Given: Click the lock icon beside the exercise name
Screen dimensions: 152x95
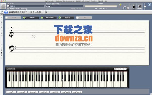Looking at the screenshot, I should coord(8,6).
